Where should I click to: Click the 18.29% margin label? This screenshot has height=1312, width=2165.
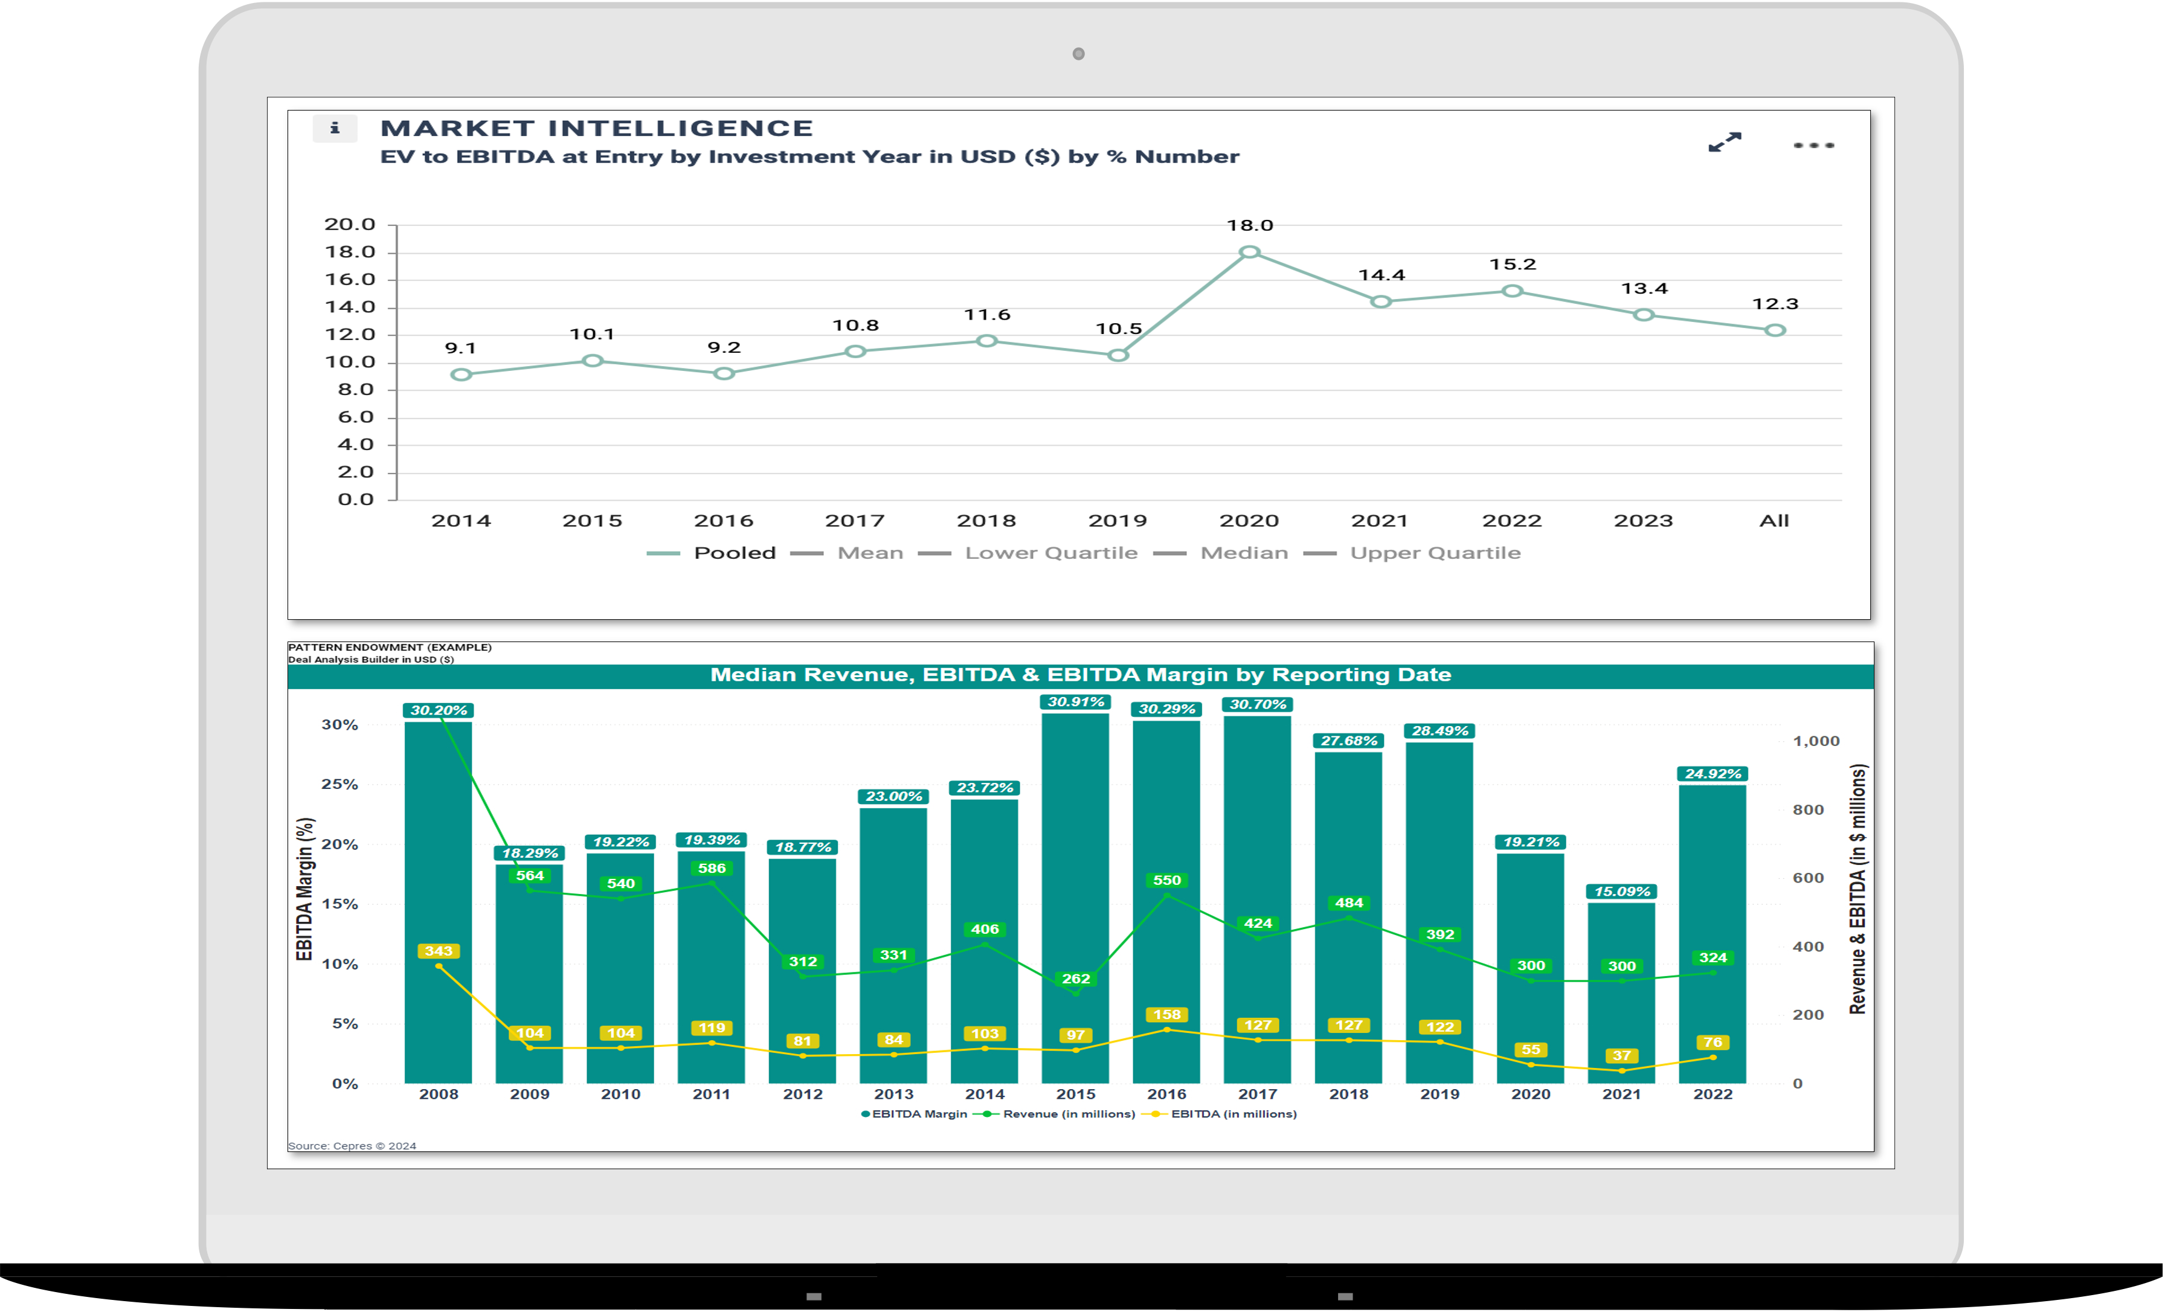530,852
